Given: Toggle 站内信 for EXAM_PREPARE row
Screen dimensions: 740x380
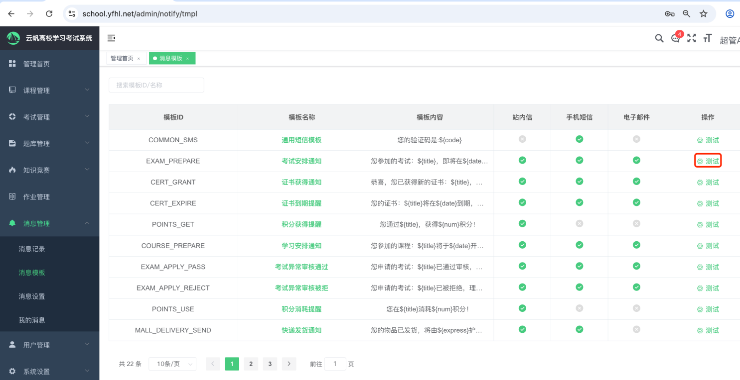Looking at the screenshot, I should pyautogui.click(x=522, y=160).
